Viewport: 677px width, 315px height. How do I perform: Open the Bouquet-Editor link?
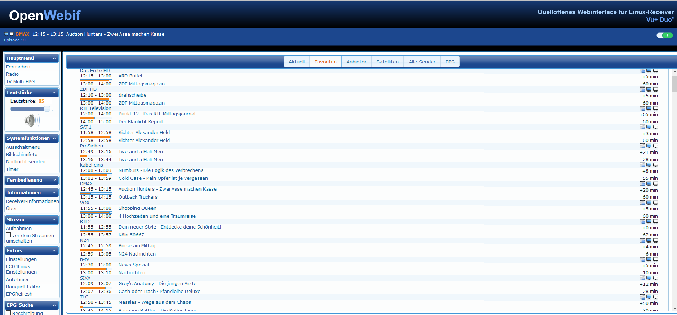pos(23,287)
